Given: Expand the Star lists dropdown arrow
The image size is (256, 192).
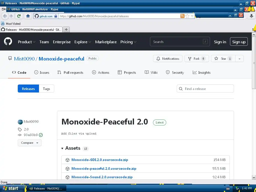Looking at the screenshot, I should coord(239,58).
